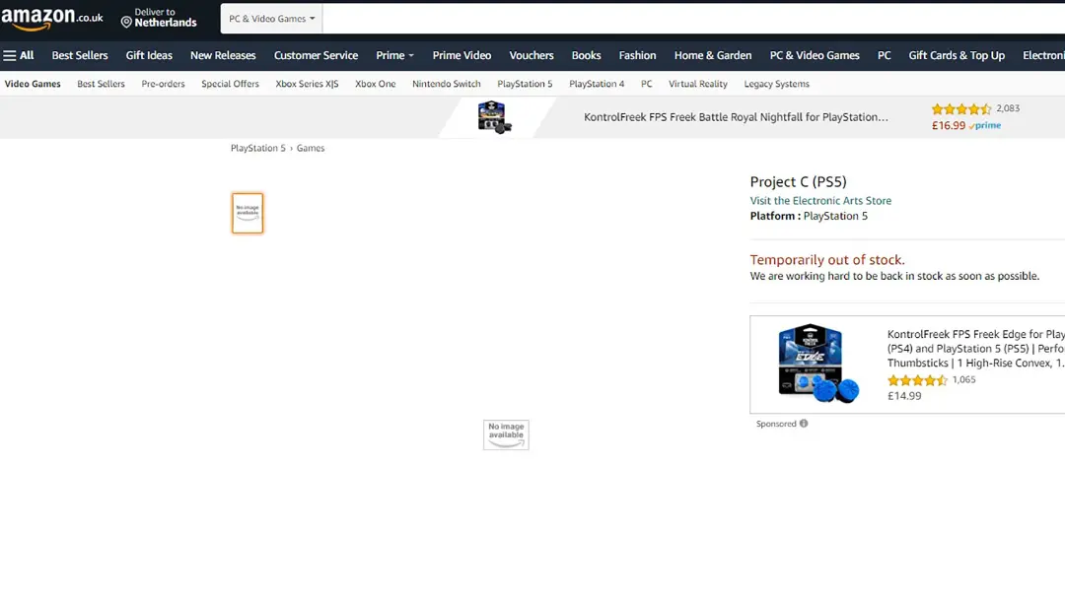Open the KontrolFreek Battle Royal Nightfall banner title
The width and height of the screenshot is (1065, 599).
pos(736,117)
